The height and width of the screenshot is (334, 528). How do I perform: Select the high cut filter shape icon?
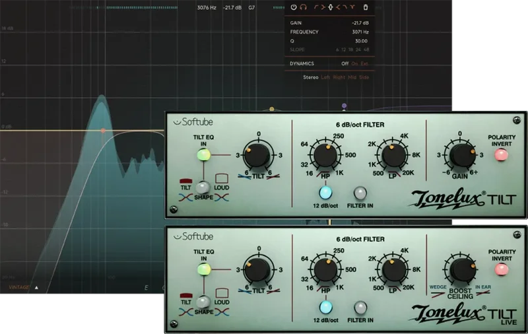(345, 7)
